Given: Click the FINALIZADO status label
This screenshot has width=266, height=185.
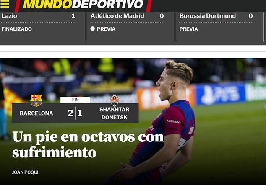Looking at the screenshot, I should 17,29.
